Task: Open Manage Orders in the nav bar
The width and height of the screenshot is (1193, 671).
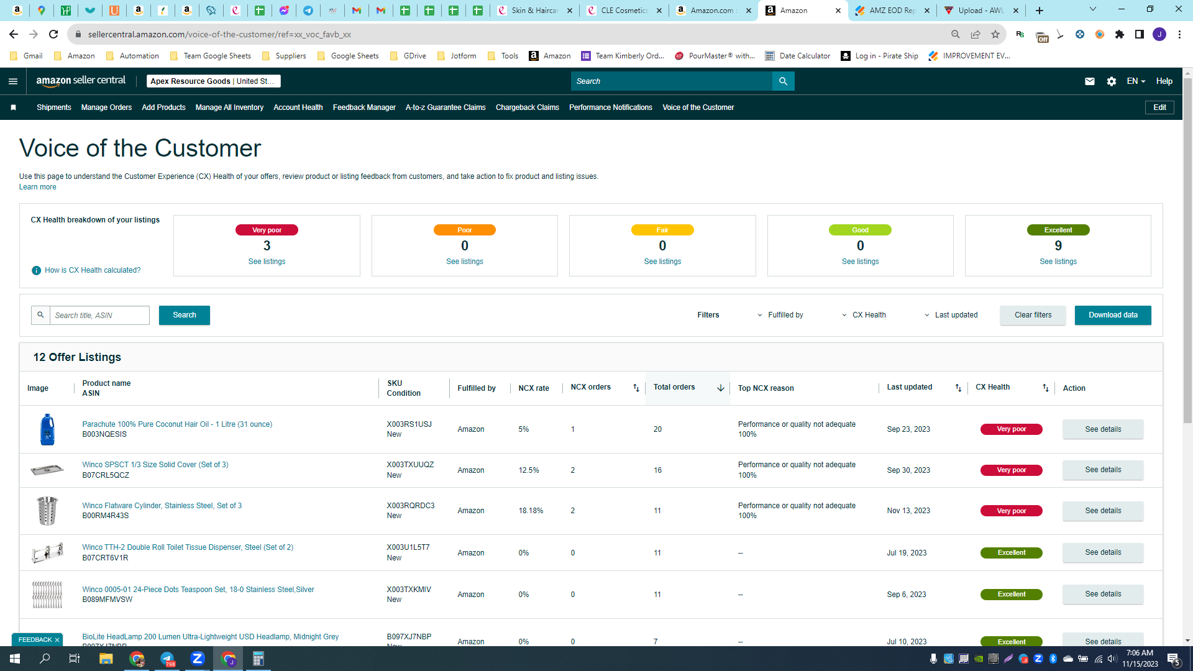Action: pyautogui.click(x=106, y=107)
